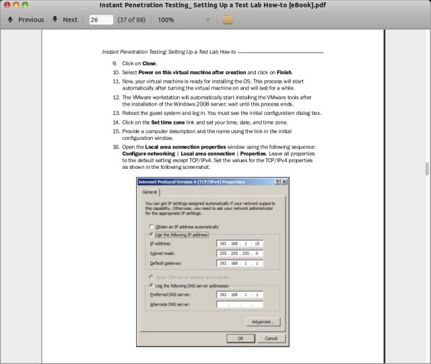Click the X icon on the TCP/IPv4 Properties dialog
431x364 pixels.
click(285, 182)
